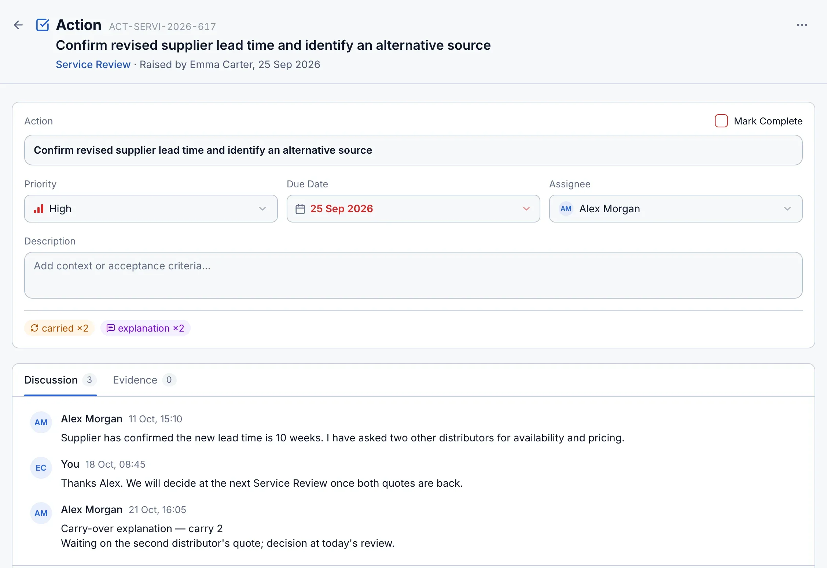Open the Assignee dropdown Alex Morgan
This screenshot has width=827, height=568.
(676, 209)
